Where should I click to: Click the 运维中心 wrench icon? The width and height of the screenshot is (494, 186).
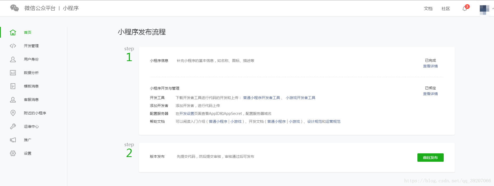13,126
